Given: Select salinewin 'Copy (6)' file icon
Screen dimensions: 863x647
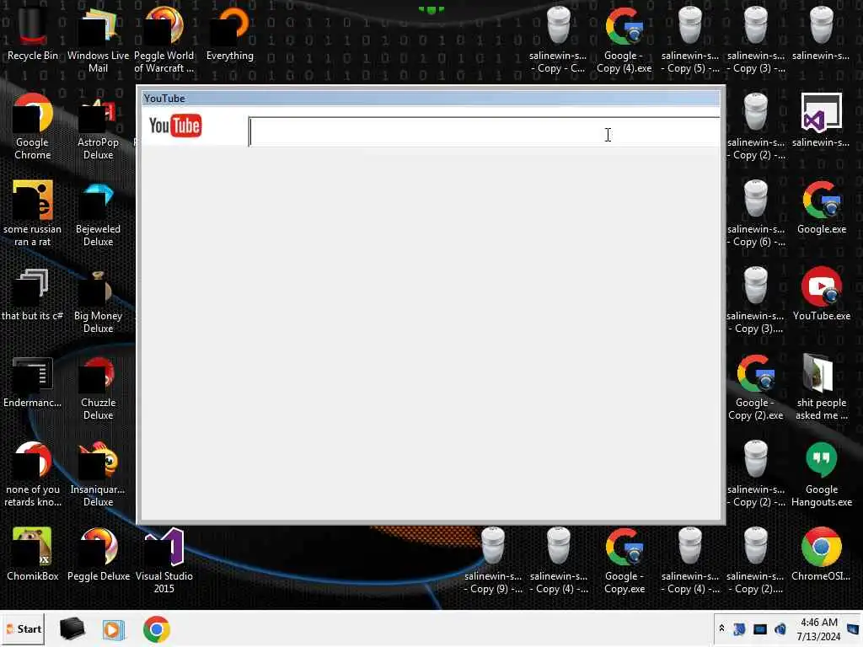Looking at the screenshot, I should [x=756, y=212].
